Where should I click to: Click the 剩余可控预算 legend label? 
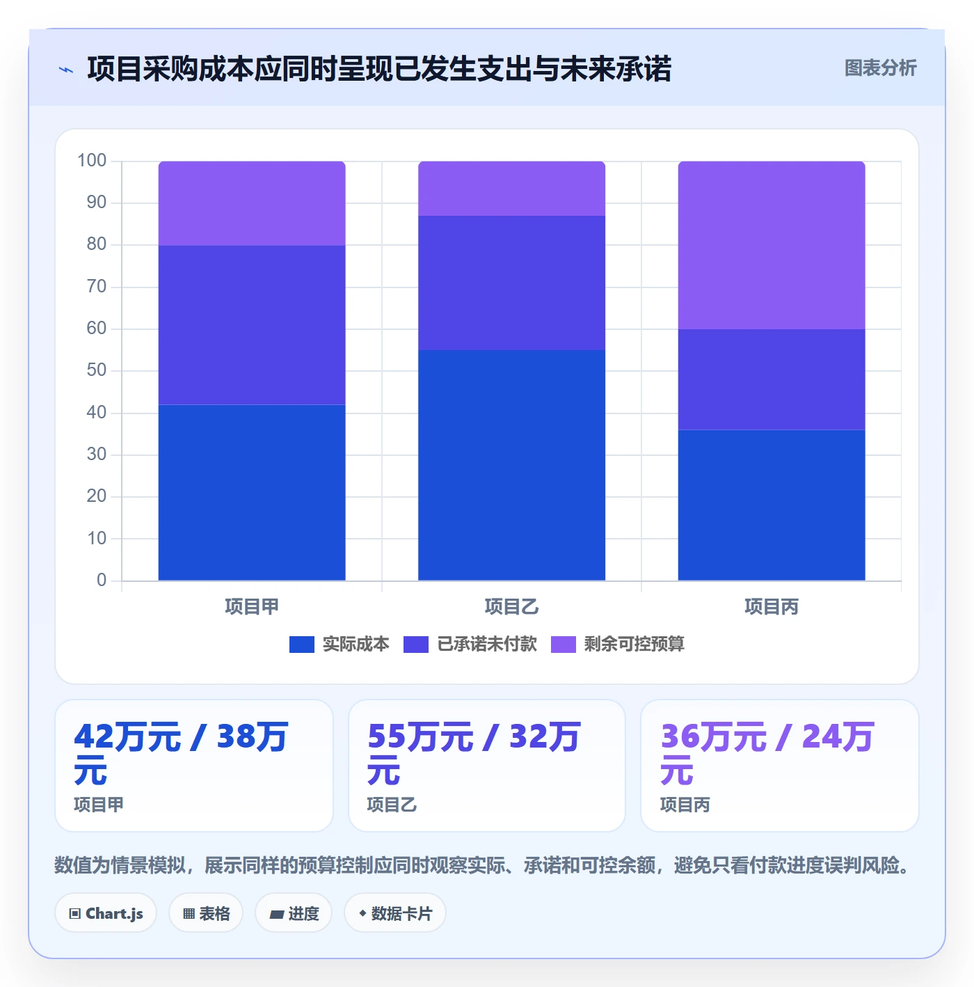[x=634, y=645]
